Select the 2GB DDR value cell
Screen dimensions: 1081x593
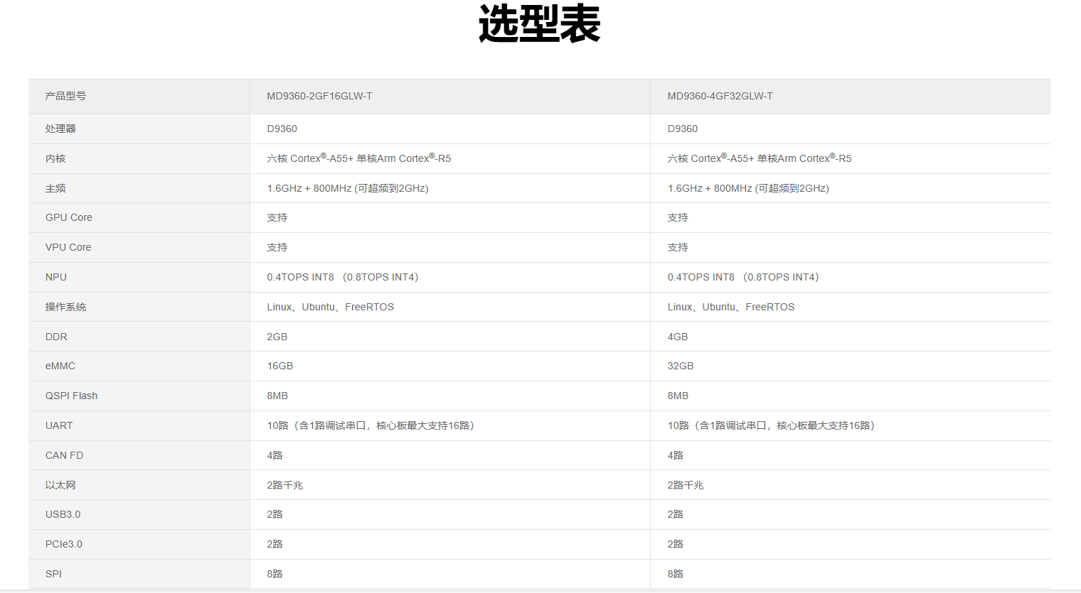[x=277, y=337]
